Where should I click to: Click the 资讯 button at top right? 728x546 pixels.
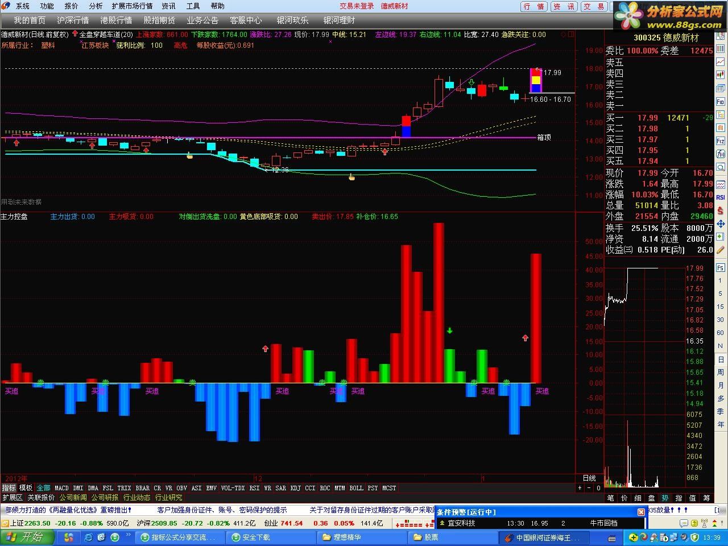pyautogui.click(x=564, y=6)
